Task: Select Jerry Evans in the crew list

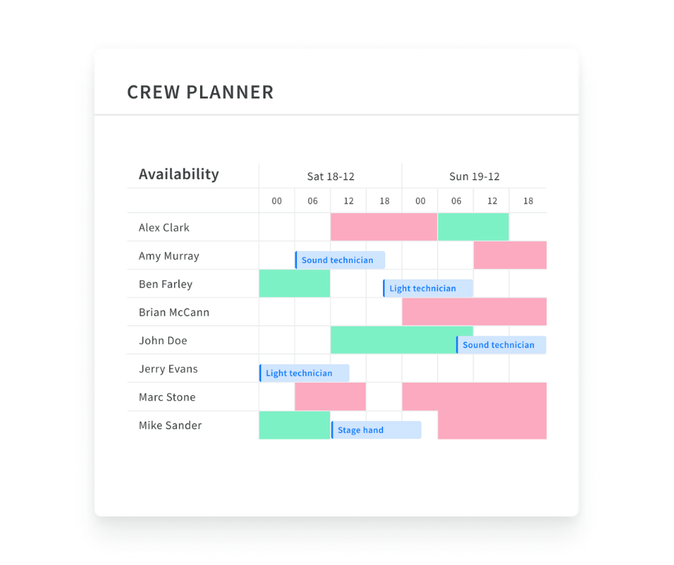Action: point(168,369)
